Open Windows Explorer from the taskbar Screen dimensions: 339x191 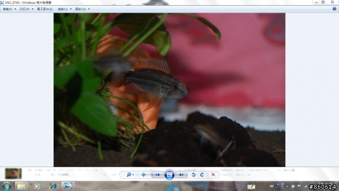tap(21, 186)
